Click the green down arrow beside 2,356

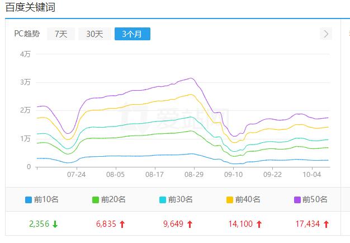tap(55, 224)
